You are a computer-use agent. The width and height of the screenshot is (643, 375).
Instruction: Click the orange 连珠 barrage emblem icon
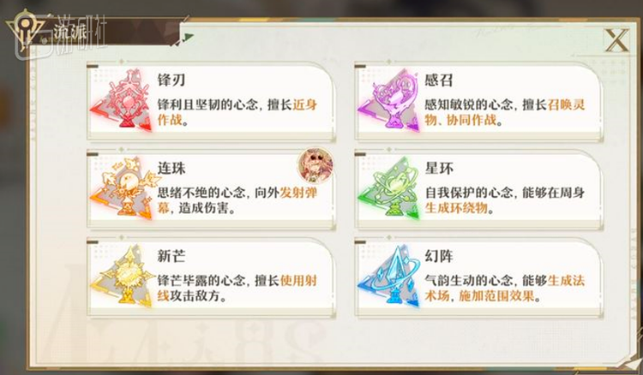tap(122, 187)
